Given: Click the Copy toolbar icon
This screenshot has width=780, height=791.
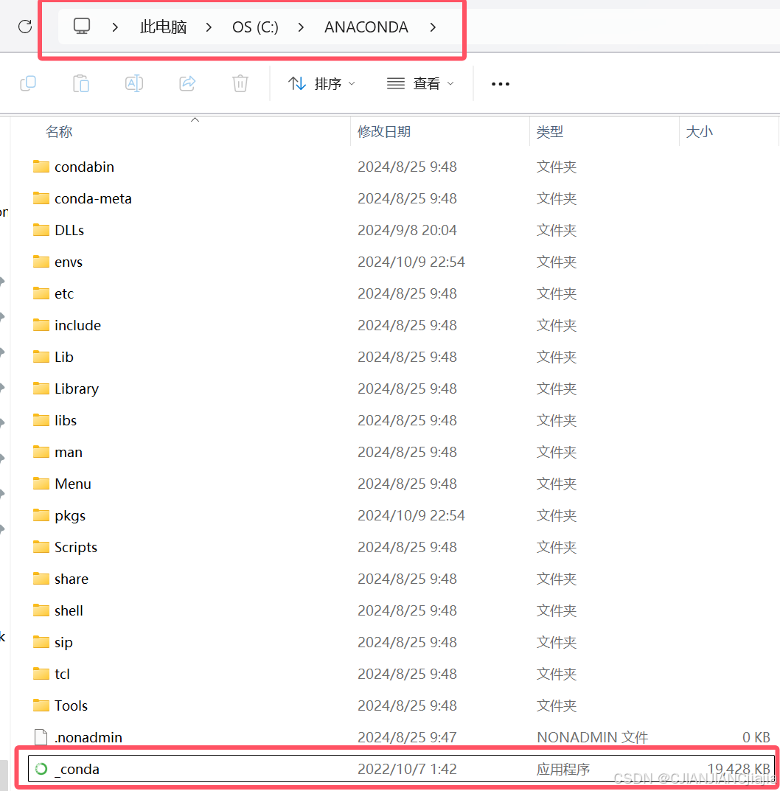Looking at the screenshot, I should coord(28,83).
